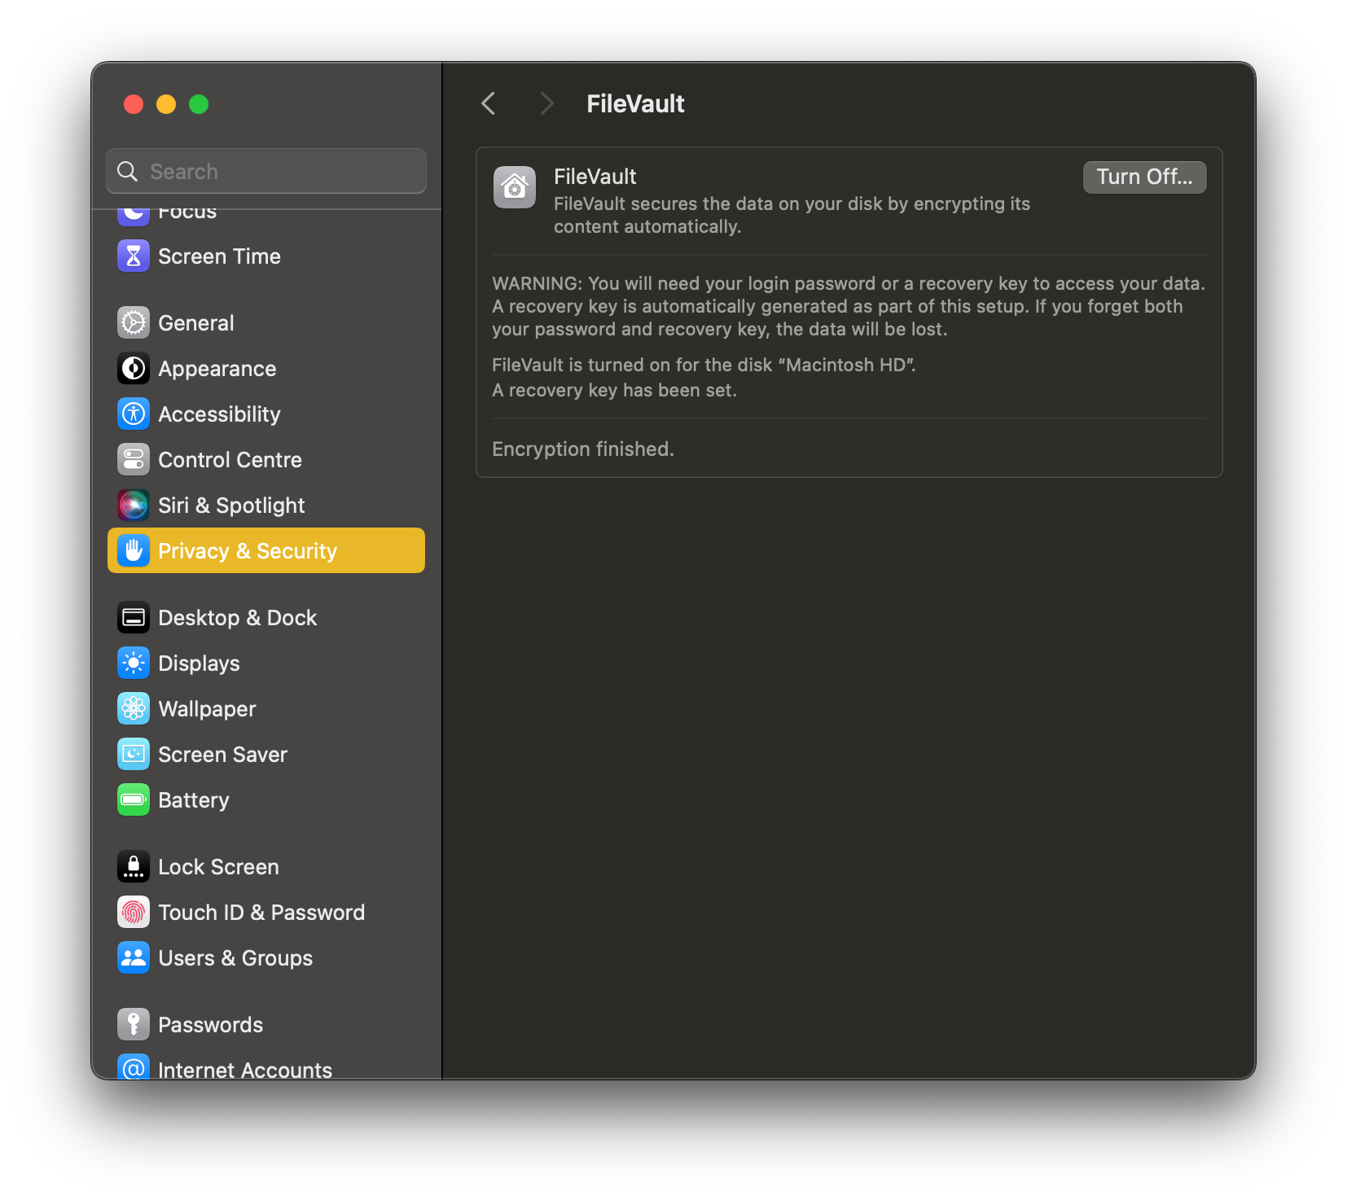This screenshot has height=1200, width=1347.
Task: Click the Desktop & Dock icon
Action: (134, 618)
